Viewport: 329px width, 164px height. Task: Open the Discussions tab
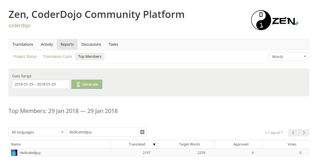[x=91, y=44]
